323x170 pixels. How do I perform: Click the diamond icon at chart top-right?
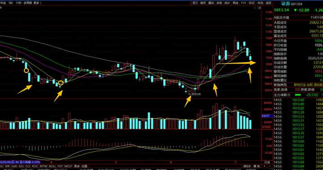[x=255, y=8]
